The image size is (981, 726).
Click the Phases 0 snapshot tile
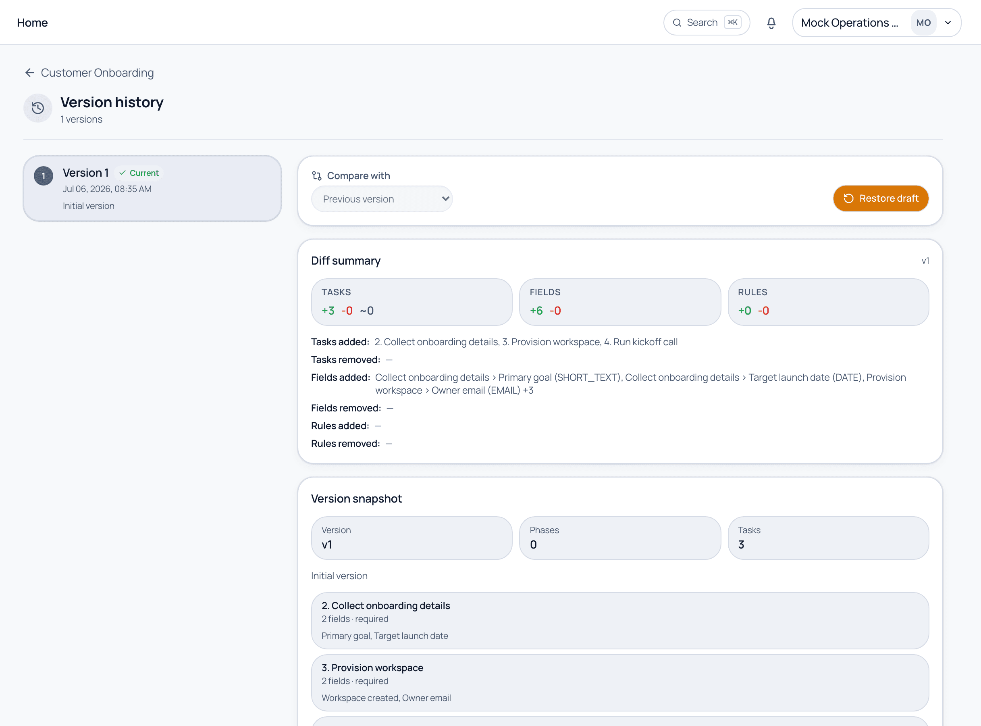click(619, 538)
